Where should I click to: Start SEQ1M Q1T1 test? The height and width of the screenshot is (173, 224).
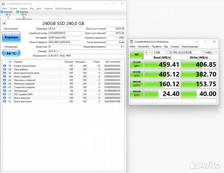[137, 74]
